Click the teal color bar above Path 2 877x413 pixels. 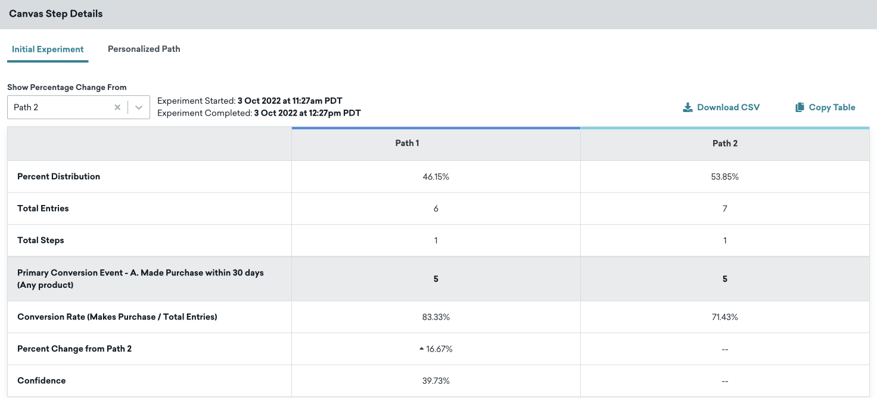click(724, 128)
